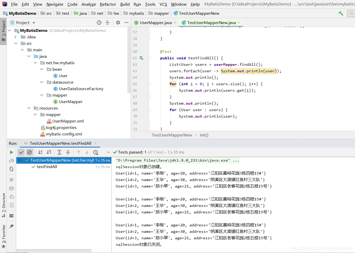The width and height of the screenshot is (355, 253).
Task: Toggle show passed tests checkmark
Action: [21, 152]
